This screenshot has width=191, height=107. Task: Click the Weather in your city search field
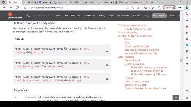pos(41,16)
